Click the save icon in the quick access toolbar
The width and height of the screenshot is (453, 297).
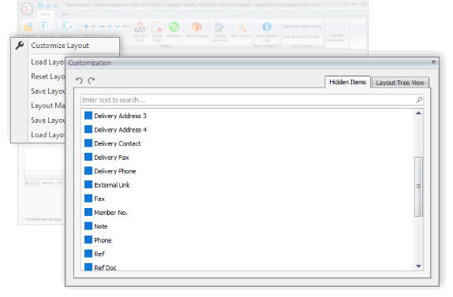[40, 6]
